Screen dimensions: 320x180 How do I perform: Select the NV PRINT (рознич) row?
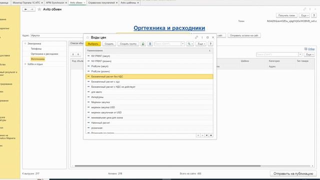(149, 61)
